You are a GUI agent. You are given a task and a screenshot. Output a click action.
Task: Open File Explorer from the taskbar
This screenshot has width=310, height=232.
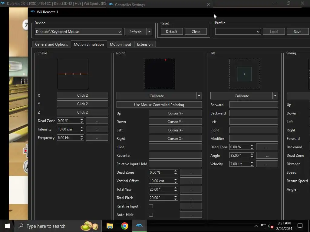tap(110, 226)
